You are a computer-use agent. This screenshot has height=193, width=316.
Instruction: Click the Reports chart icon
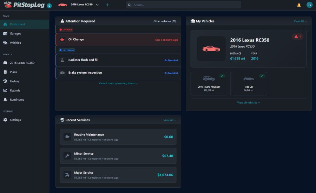click(x=5, y=90)
